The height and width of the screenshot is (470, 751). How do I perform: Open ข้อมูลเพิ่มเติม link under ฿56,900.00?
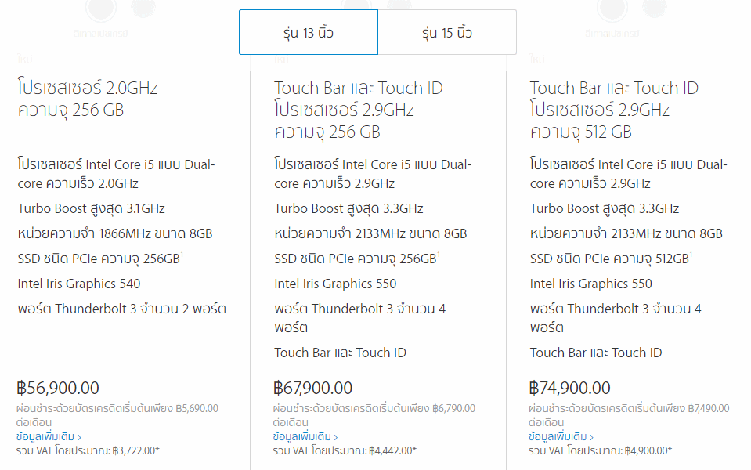[49, 436]
